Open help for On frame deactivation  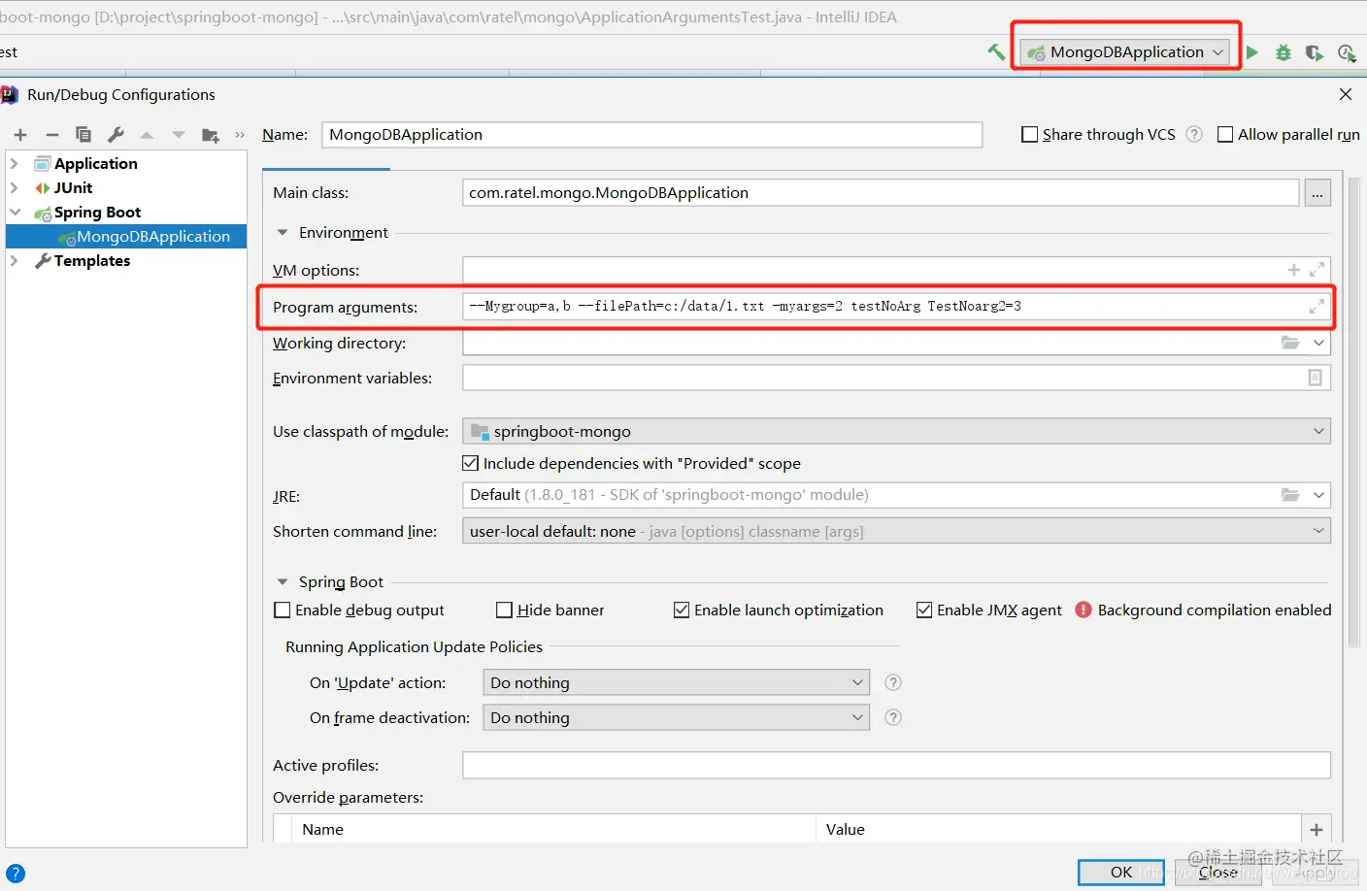pos(893,717)
